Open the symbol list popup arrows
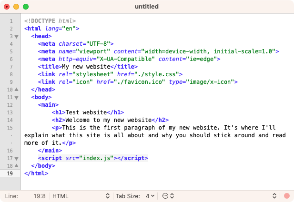Image resolution: width=294 pixels, height=202 pixels. coord(274,196)
